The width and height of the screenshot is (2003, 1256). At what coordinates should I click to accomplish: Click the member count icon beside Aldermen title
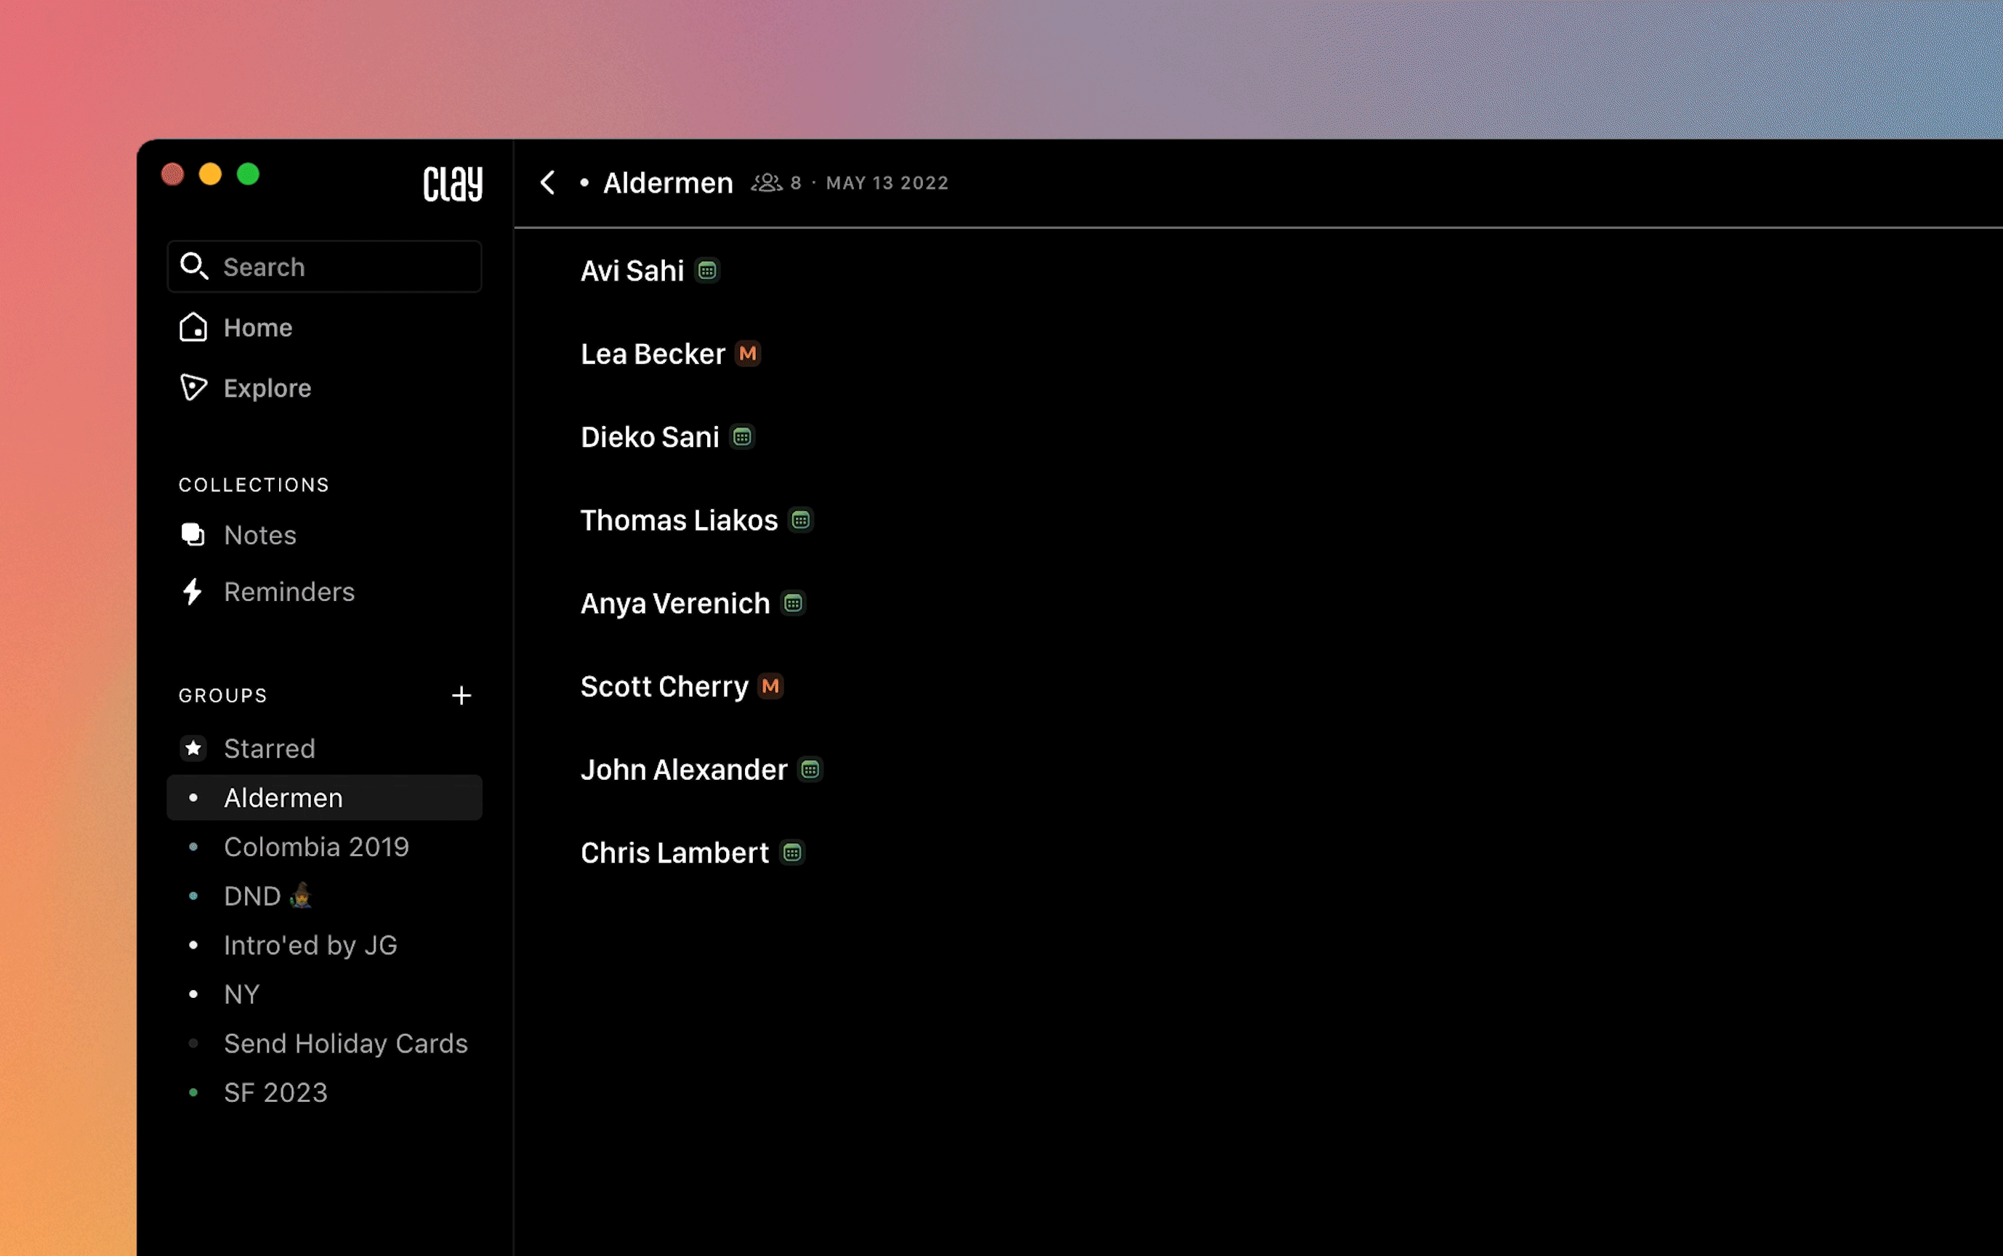point(767,182)
